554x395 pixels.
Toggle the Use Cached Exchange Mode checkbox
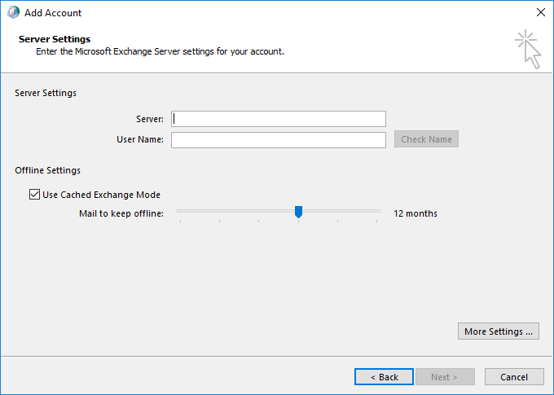(34, 195)
